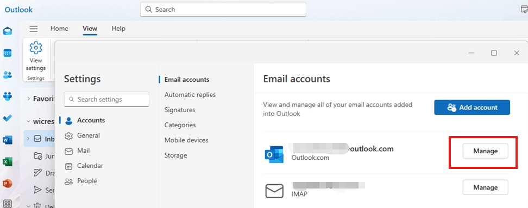Launch PowerPoint from the sidebar
Viewport: 528px width, 208px height.
point(8,184)
